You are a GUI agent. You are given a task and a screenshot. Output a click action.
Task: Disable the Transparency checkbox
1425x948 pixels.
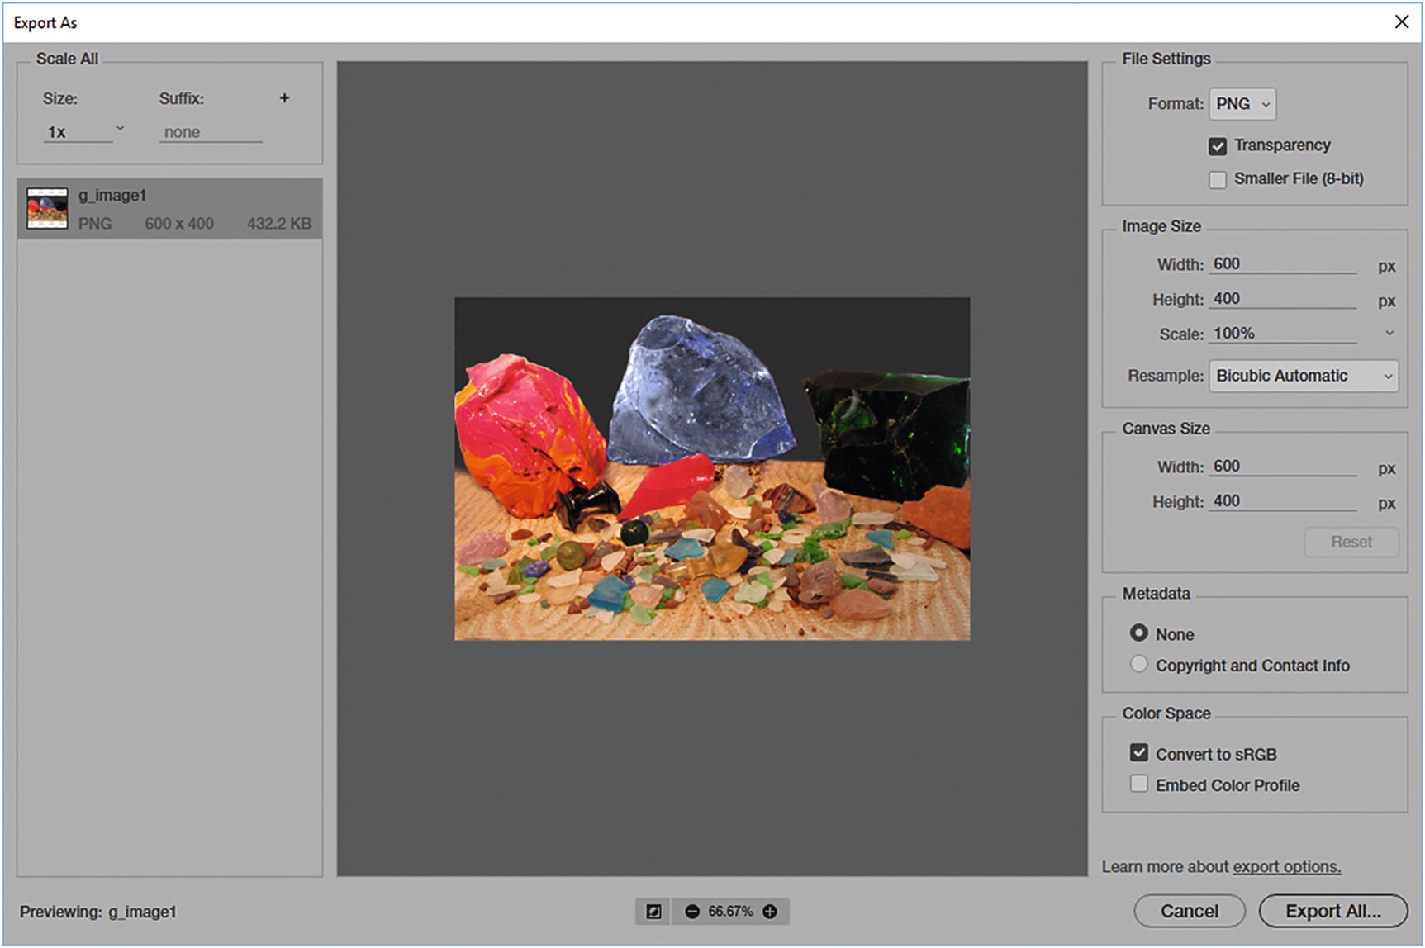point(1218,145)
